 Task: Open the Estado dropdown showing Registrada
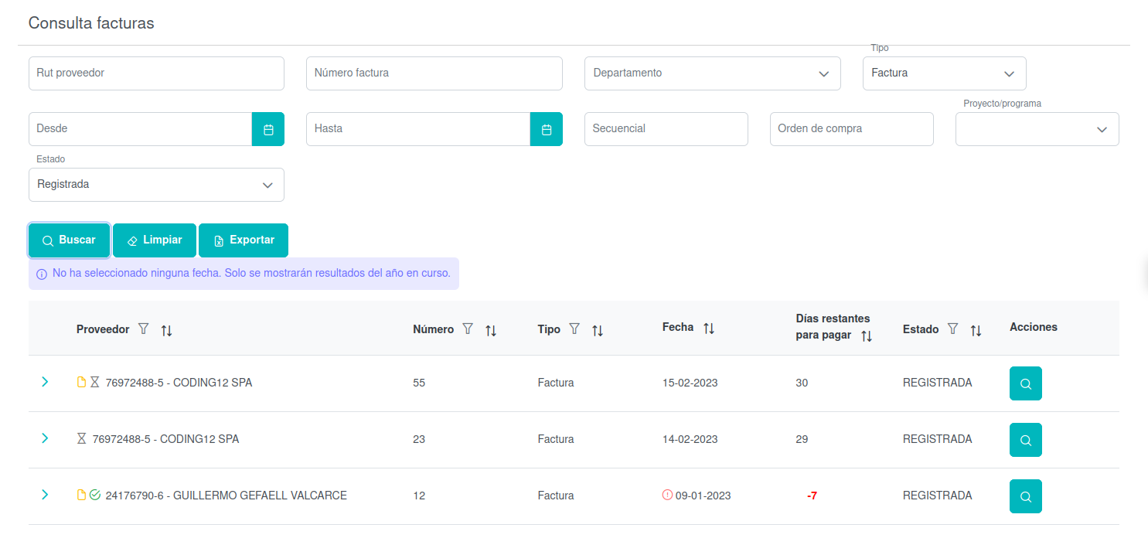click(x=156, y=185)
